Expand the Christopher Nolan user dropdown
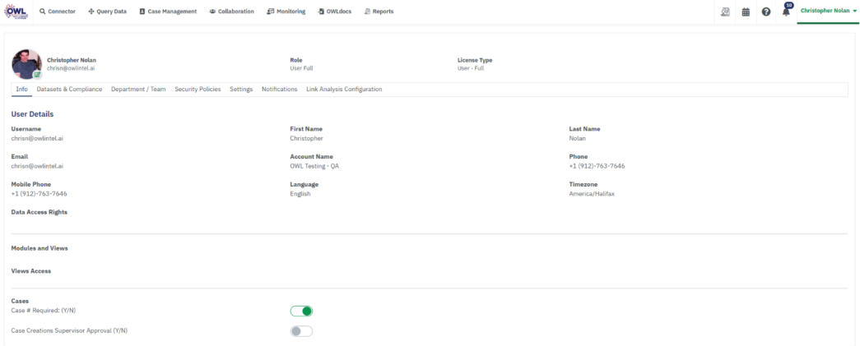The height and width of the screenshot is (346, 860). tap(828, 12)
